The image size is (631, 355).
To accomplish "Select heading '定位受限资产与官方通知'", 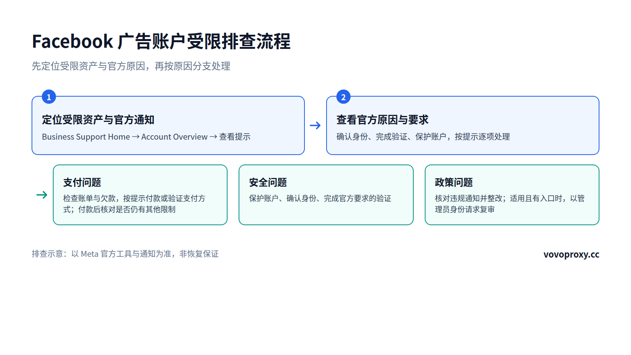I will [x=98, y=120].
